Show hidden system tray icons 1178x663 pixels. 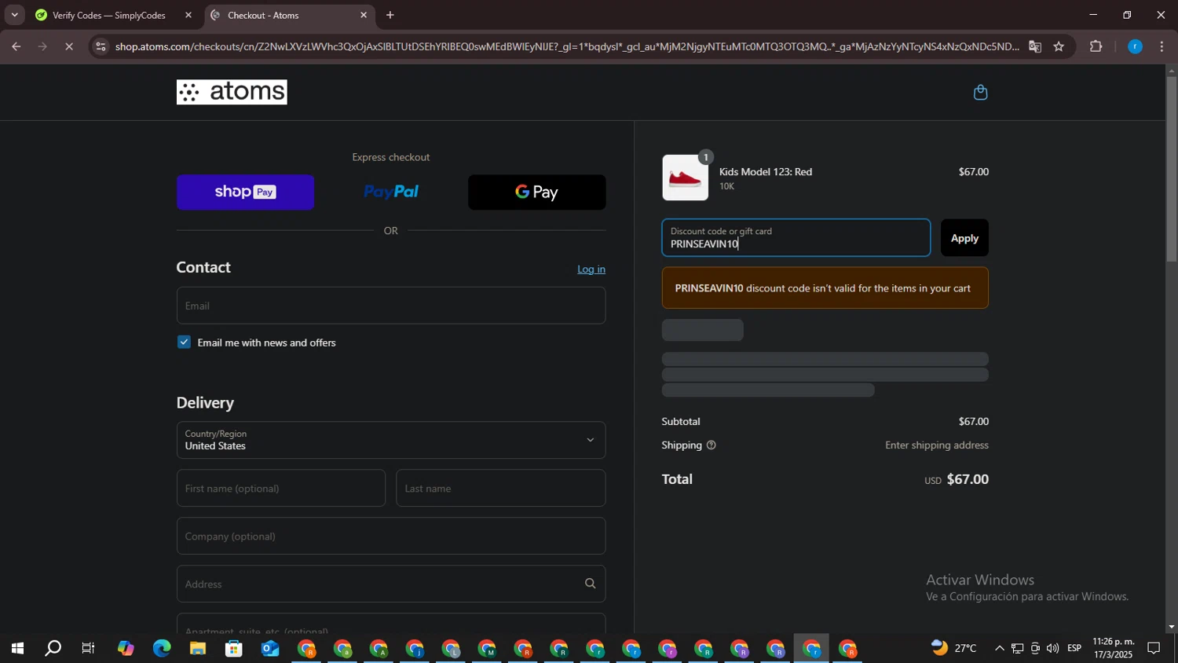click(999, 649)
